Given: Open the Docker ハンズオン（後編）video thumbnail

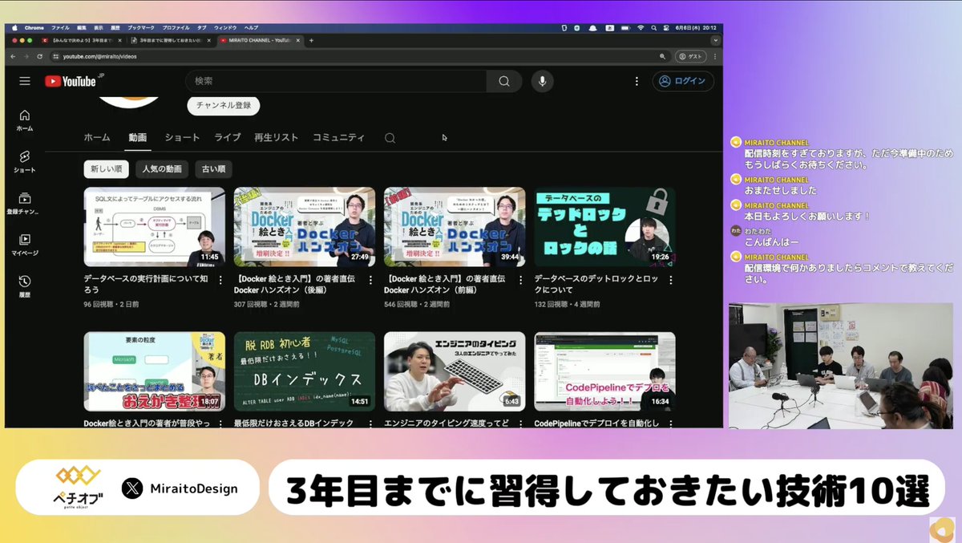Looking at the screenshot, I should pyautogui.click(x=305, y=227).
